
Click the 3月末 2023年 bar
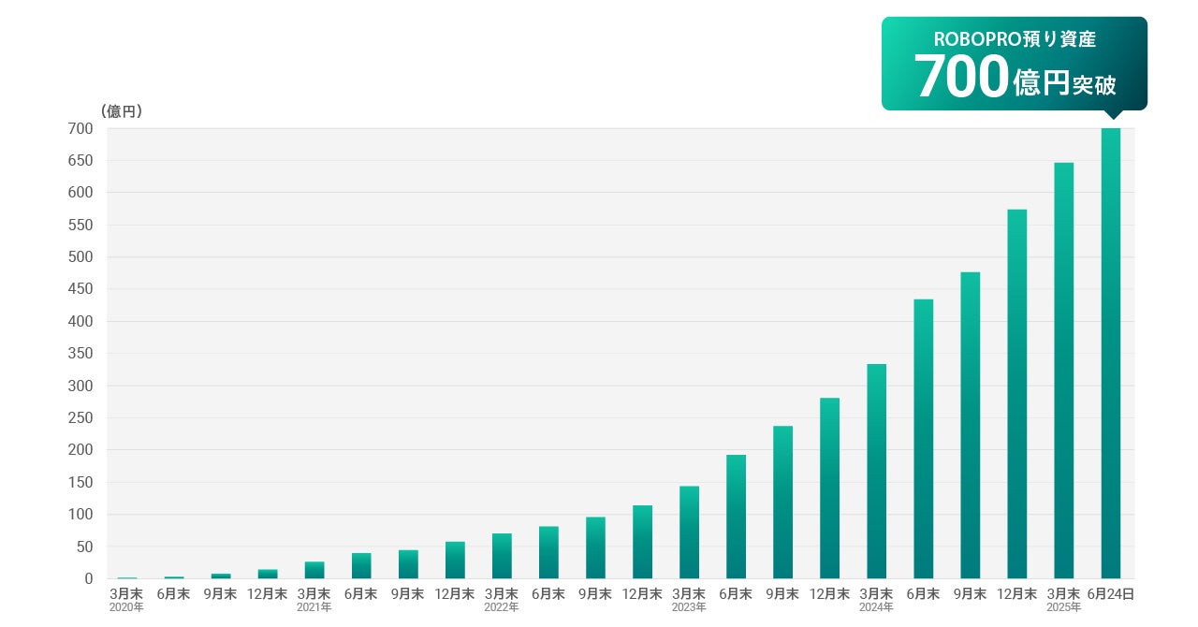[689, 532]
